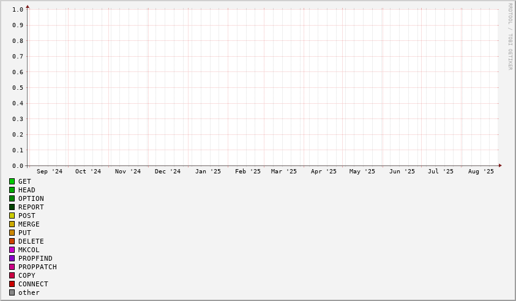Click the MKCOL legend color swatch
The width and height of the screenshot is (516, 301).
(12, 250)
